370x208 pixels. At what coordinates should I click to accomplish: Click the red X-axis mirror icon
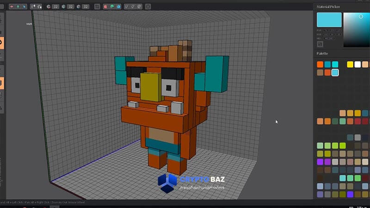pos(11,6)
